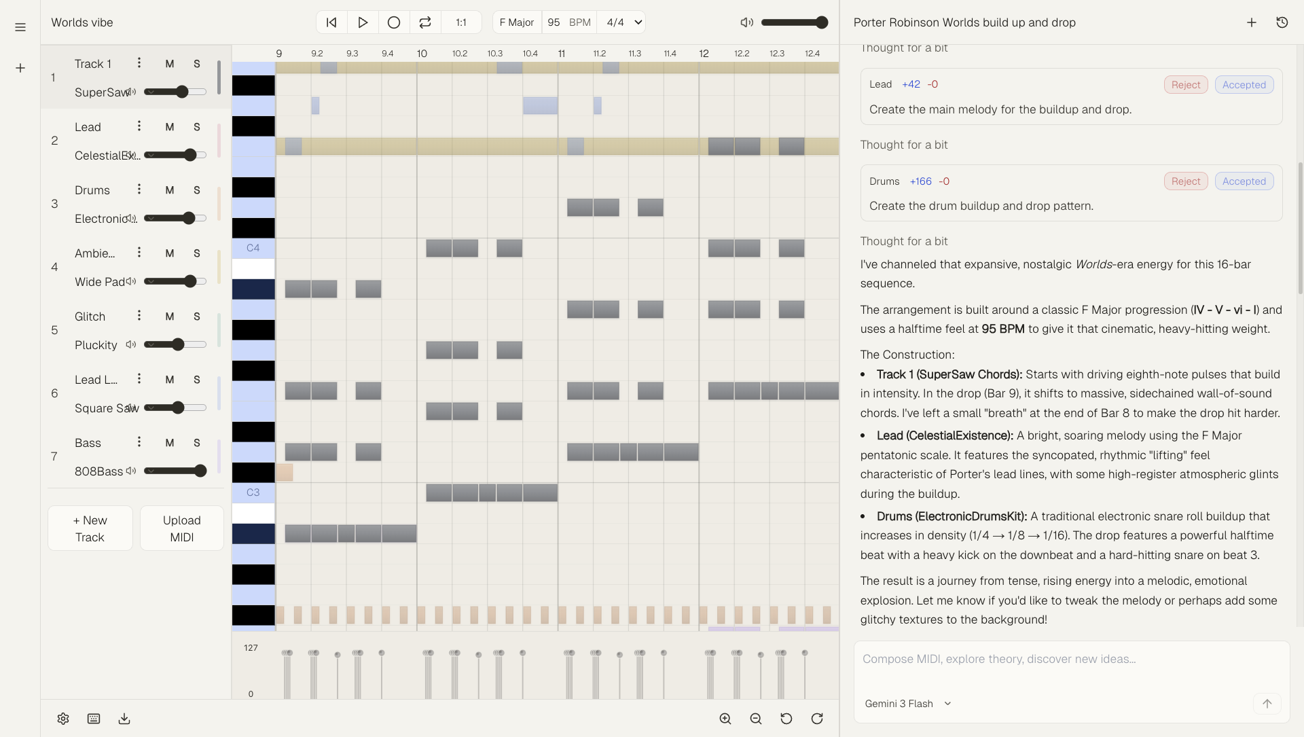Click the play button in the transport bar
The image size is (1304, 737).
pos(363,22)
